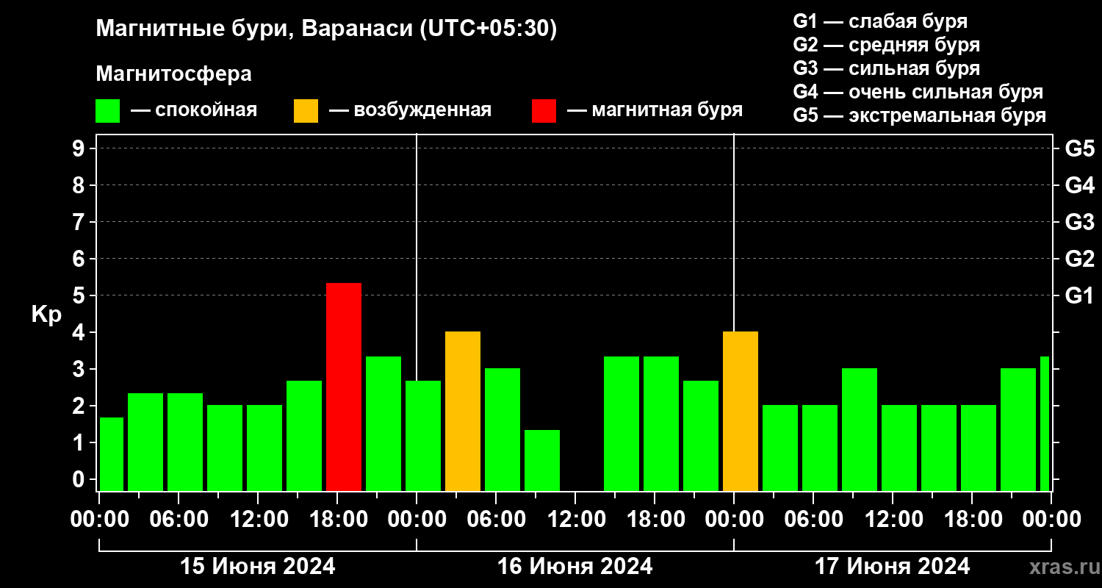This screenshot has width=1102, height=588.
Task: Click the '— магнитная буря' legend label
Action: pyautogui.click(x=655, y=110)
